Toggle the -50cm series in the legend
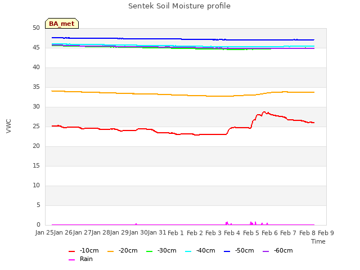 pos(239,251)
